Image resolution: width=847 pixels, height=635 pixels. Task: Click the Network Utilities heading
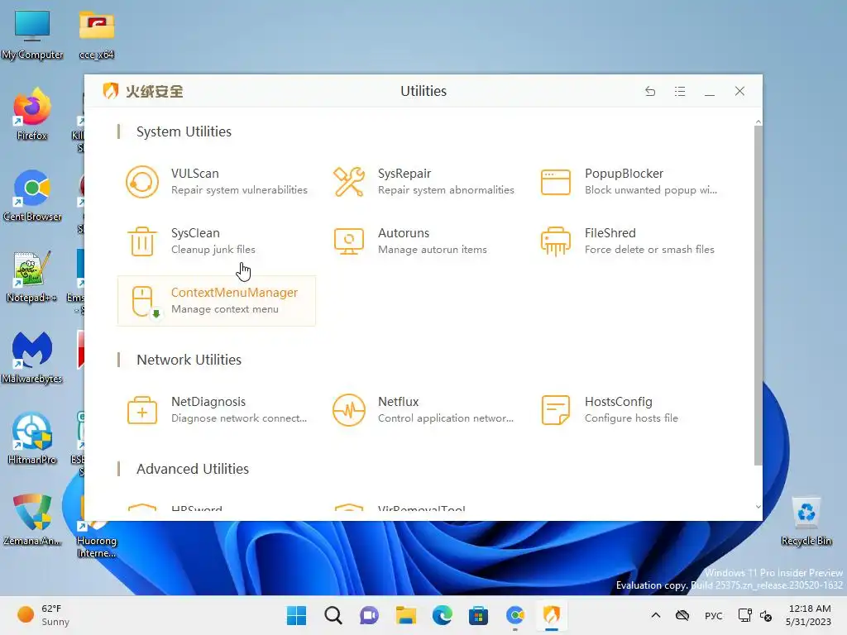pyautogui.click(x=189, y=360)
